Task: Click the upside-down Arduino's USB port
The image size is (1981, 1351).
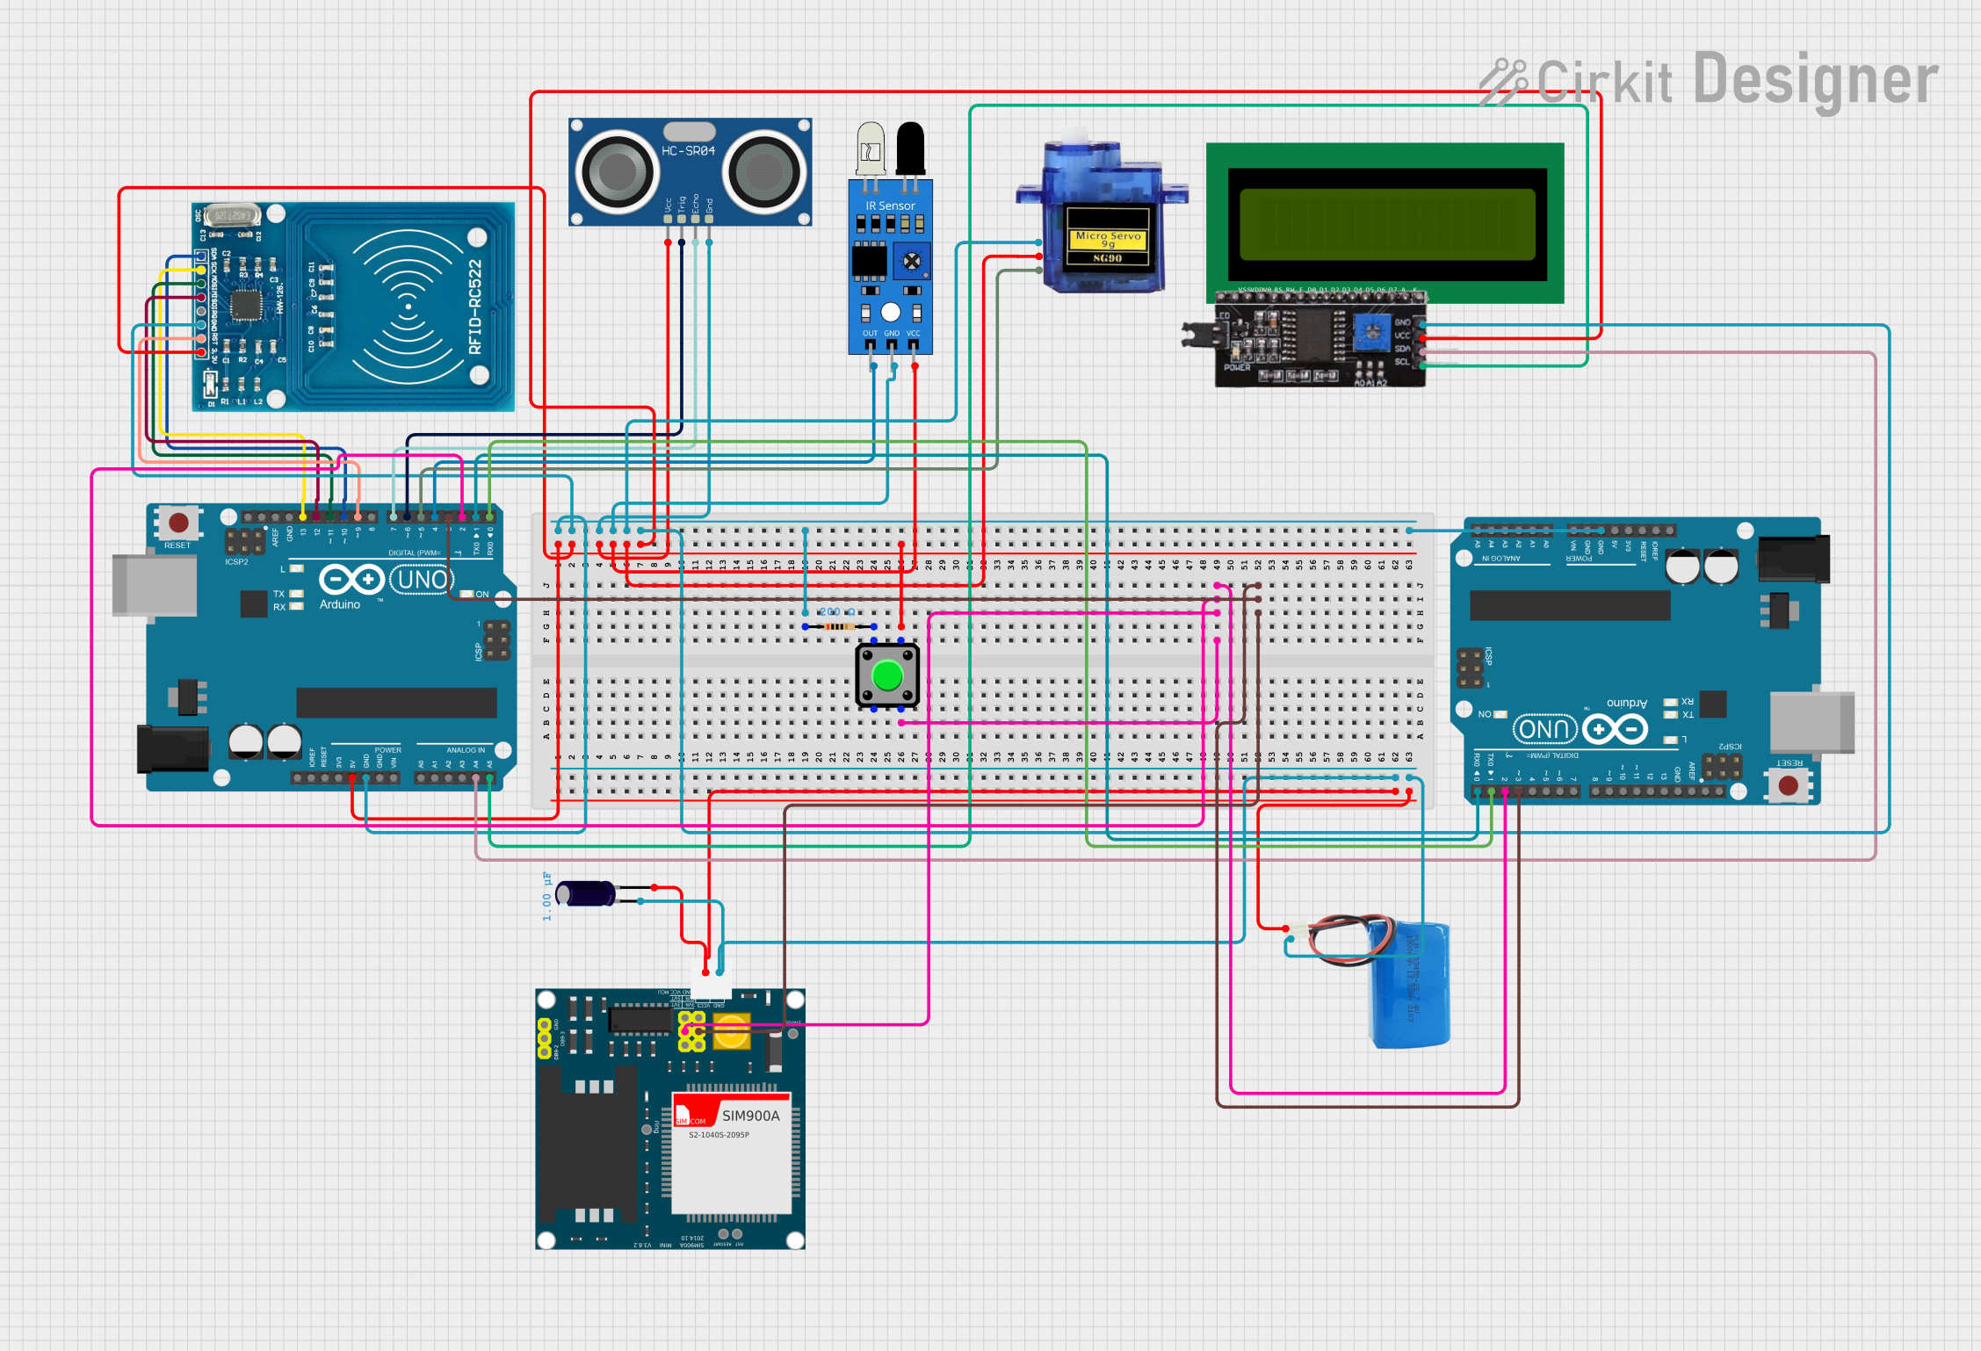Action: [1812, 724]
